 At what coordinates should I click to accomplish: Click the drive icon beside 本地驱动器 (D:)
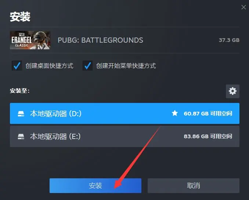click(21, 114)
